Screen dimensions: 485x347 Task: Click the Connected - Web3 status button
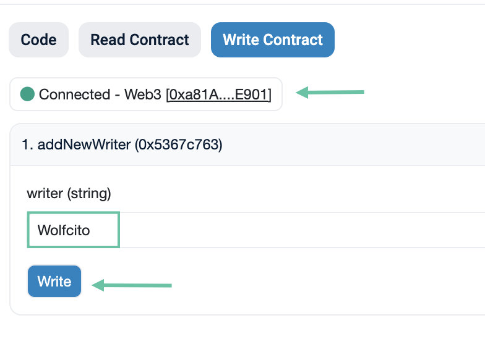[x=145, y=94]
